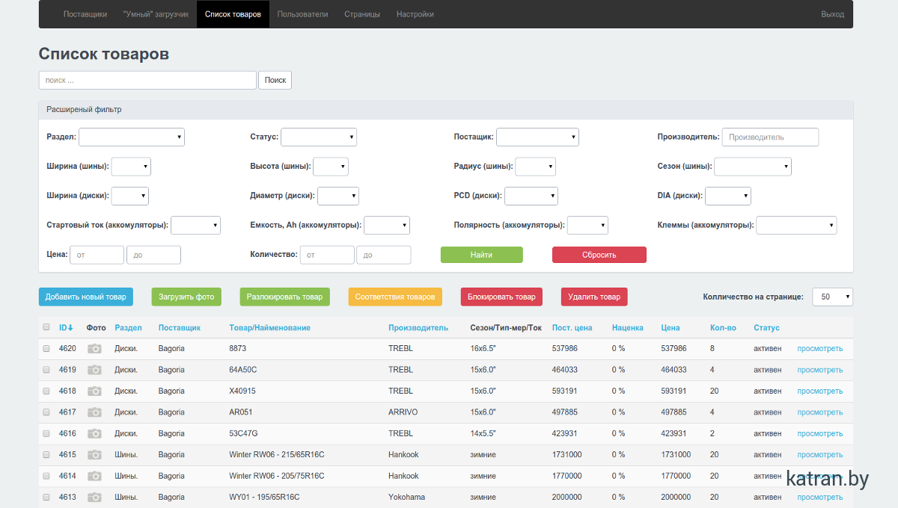Click camera icon for product 4619
The height and width of the screenshot is (508, 898).
click(x=94, y=370)
